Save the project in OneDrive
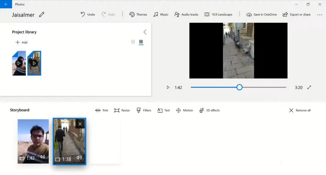Viewport: 326px width, 175px height. point(261,15)
